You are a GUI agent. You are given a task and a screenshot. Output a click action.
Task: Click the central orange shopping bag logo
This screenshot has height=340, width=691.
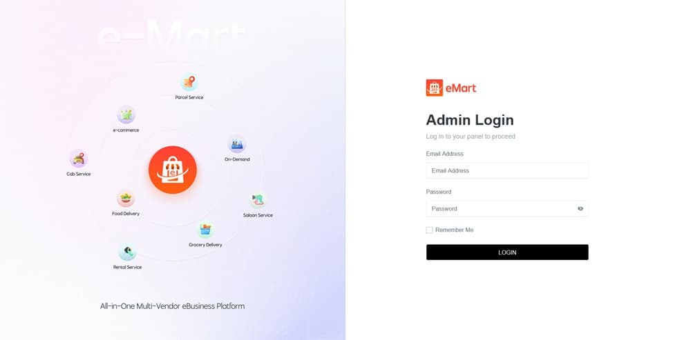(x=173, y=170)
